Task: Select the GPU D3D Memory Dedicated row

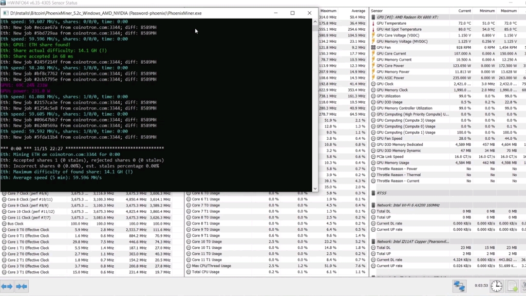Action: click(x=448, y=144)
